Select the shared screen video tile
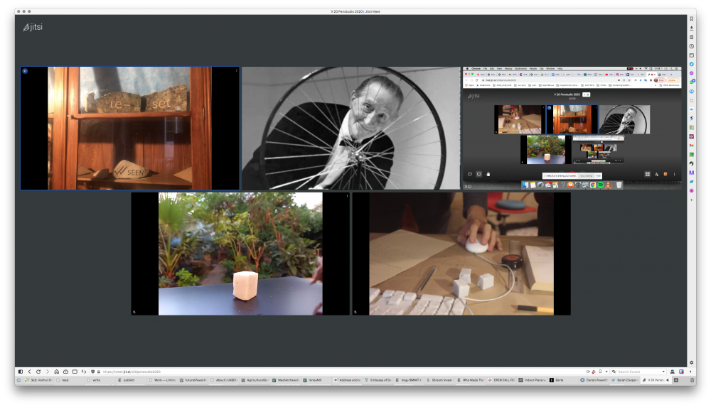 pyautogui.click(x=571, y=129)
